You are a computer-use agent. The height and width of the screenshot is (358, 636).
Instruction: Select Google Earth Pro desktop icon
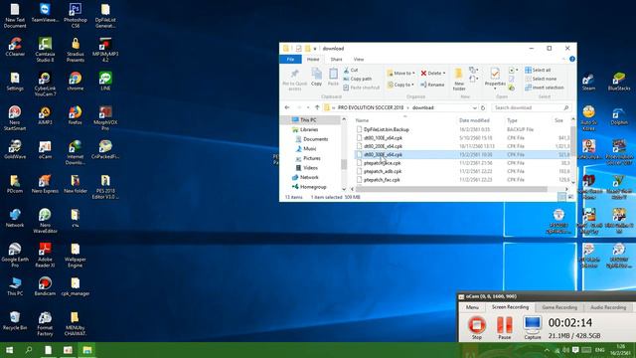click(15, 255)
